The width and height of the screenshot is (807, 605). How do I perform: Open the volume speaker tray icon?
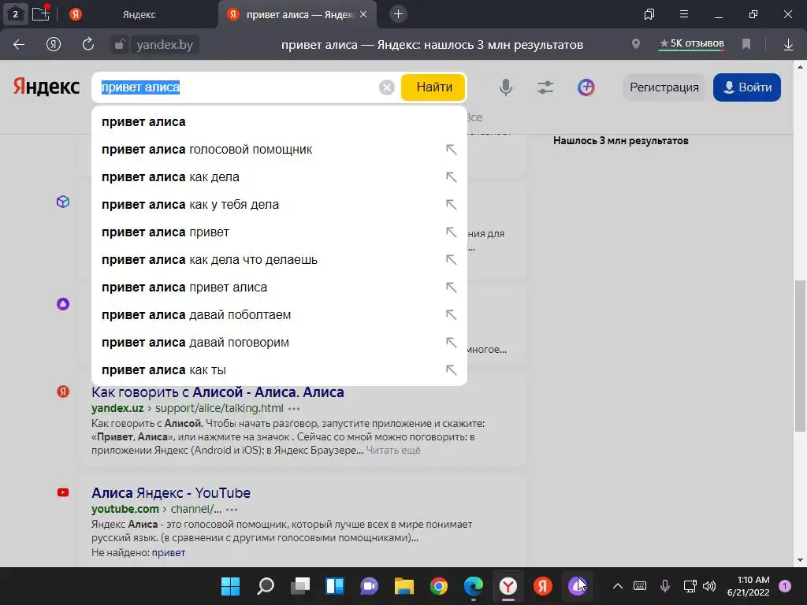click(709, 586)
